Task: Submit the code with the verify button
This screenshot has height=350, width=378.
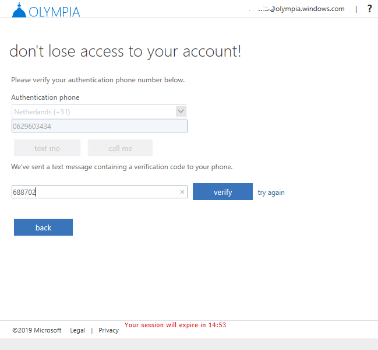Action: (222, 192)
